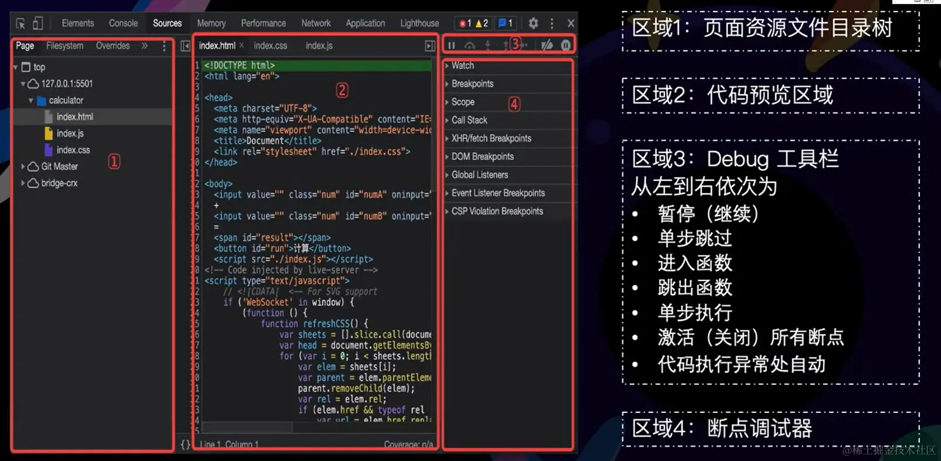Screen dimensions: 941x461
Task: Toggle Deactivate breakpoints
Action: 547,45
